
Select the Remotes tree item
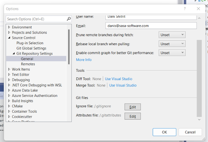(28, 64)
